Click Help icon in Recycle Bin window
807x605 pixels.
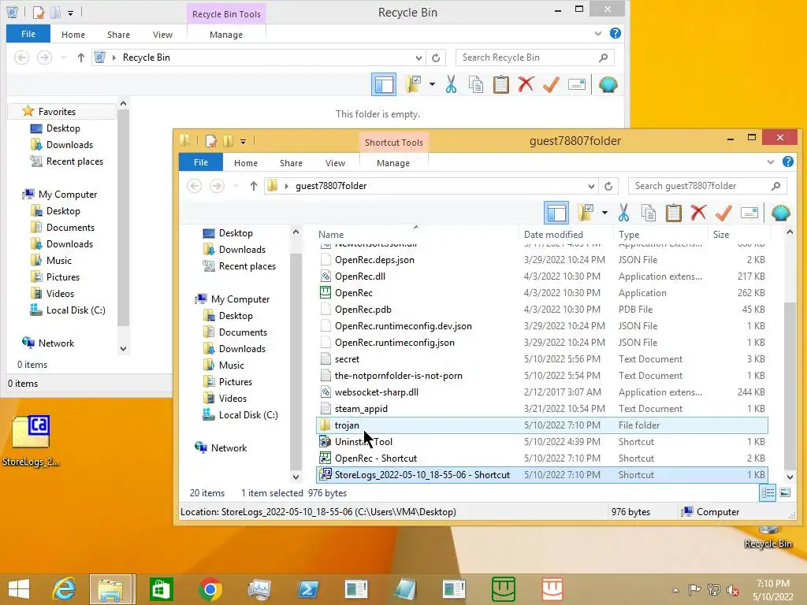[615, 33]
